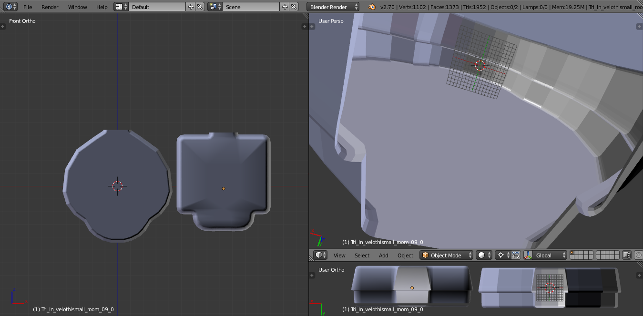
Task: Open the Add menu in 3D header
Action: click(x=384, y=255)
